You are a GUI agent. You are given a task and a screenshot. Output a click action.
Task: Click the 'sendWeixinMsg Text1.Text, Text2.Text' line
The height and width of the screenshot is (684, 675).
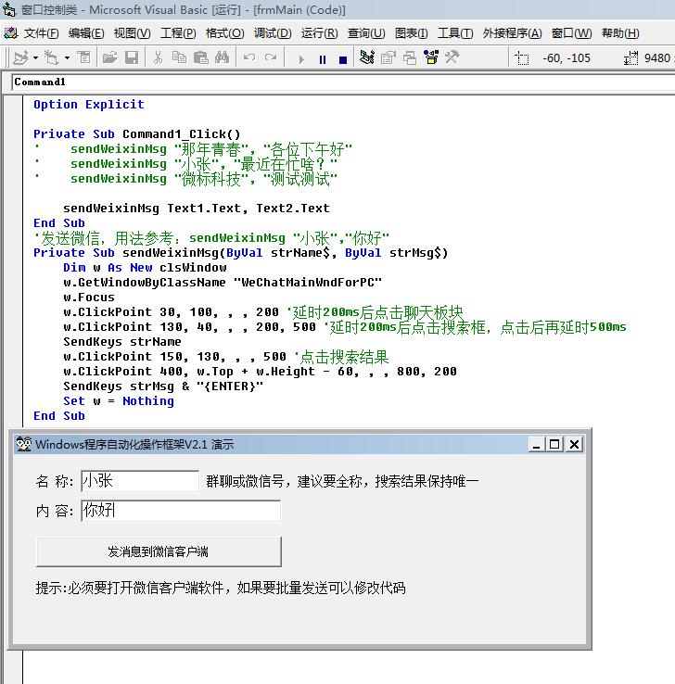pyautogui.click(x=197, y=209)
